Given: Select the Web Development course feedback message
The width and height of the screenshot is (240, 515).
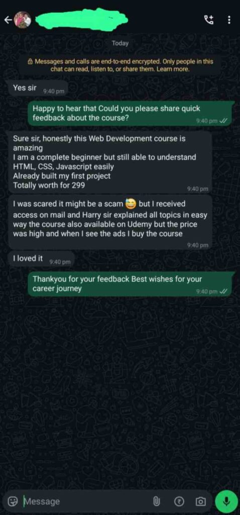Looking at the screenshot, I should [110, 162].
